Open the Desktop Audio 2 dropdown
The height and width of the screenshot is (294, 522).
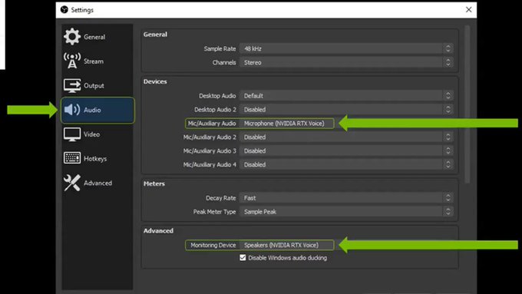click(346, 110)
